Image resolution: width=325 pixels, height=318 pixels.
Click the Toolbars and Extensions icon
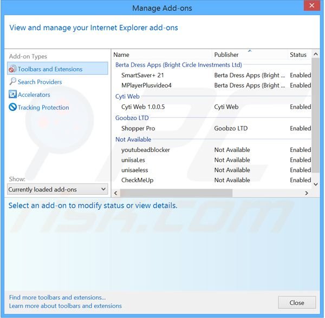pos(13,69)
